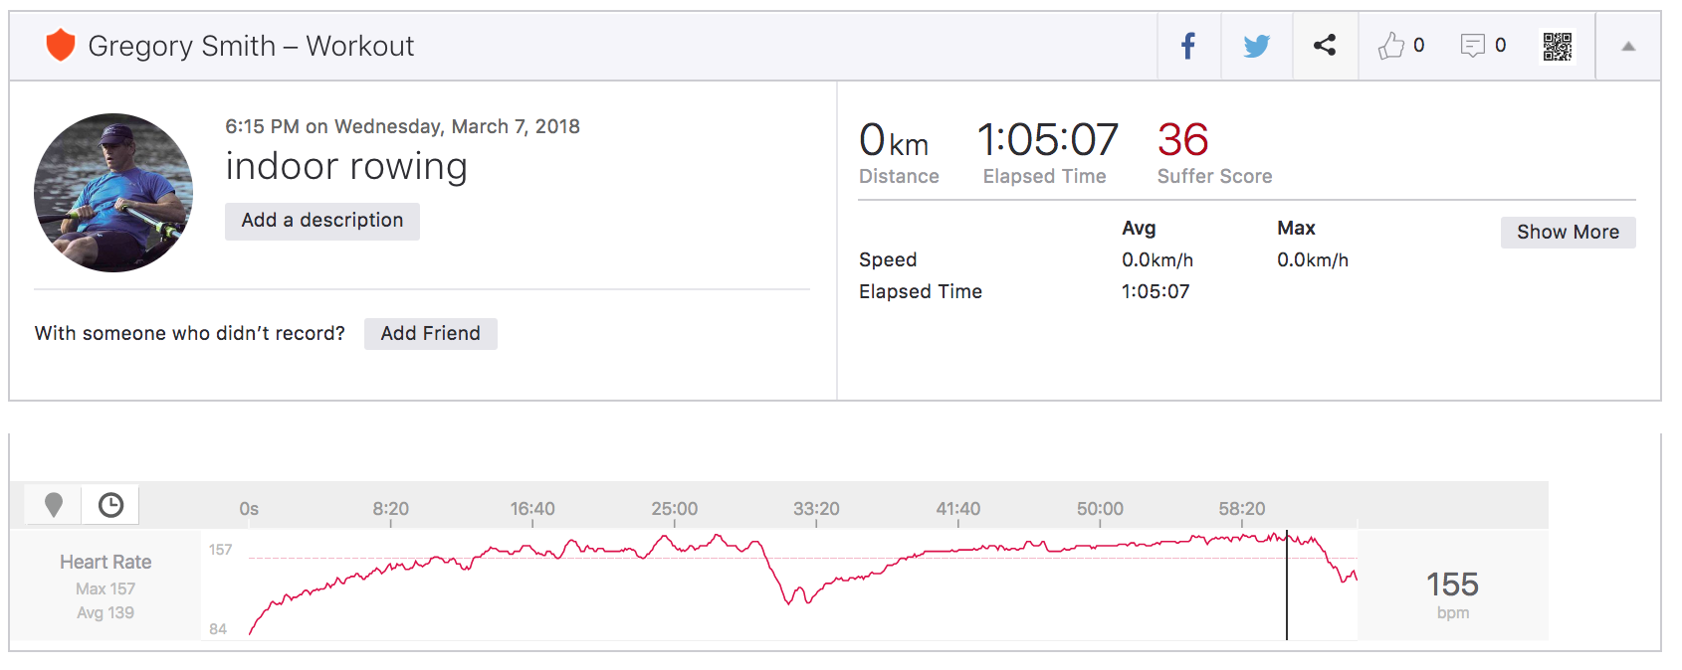1682x670 pixels.
Task: Show the QR code icon
Action: [x=1558, y=46]
